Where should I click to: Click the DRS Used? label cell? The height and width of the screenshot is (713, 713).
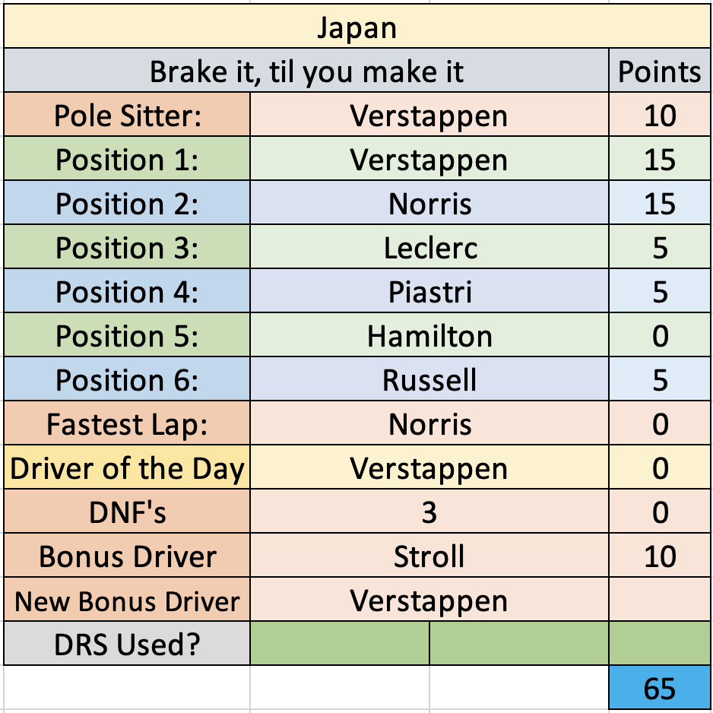[127, 643]
